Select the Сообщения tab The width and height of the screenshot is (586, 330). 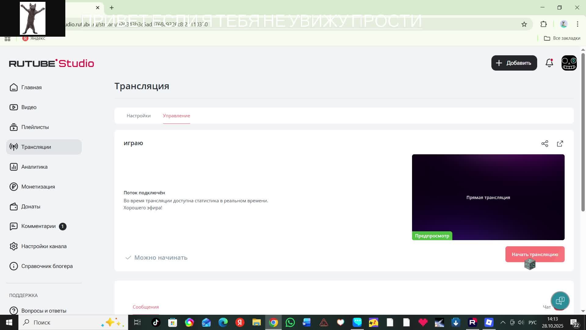(x=146, y=307)
